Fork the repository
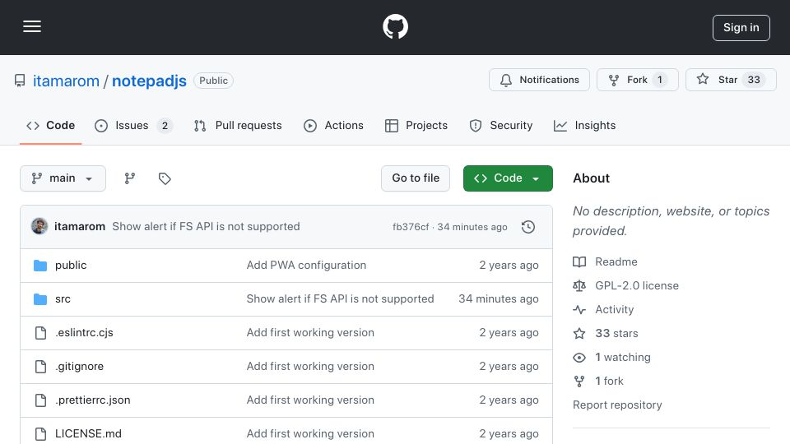790x444 pixels. (x=637, y=80)
